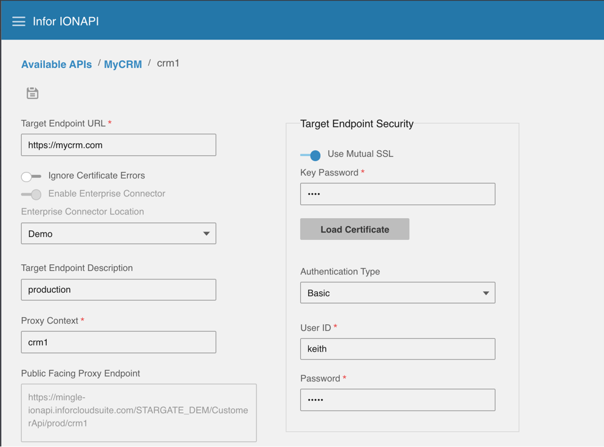Image resolution: width=604 pixels, height=447 pixels.
Task: Disable the Use Mutual SSL toggle
Action: tap(311, 155)
